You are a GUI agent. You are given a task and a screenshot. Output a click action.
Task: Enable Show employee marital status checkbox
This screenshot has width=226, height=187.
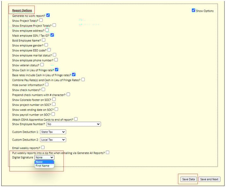55,55
